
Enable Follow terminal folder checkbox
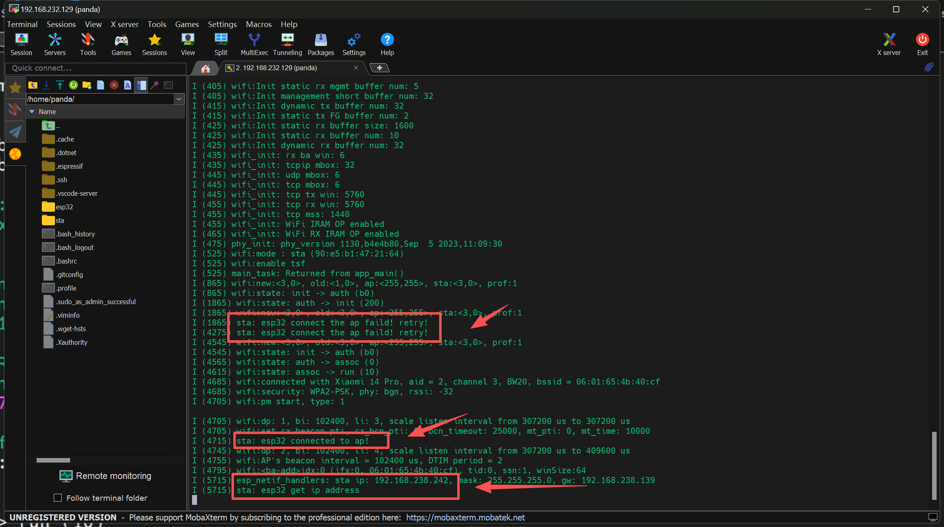tap(58, 498)
